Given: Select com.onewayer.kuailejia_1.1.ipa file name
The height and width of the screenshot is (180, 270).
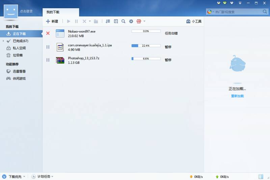Looking at the screenshot, I should tap(90, 45).
